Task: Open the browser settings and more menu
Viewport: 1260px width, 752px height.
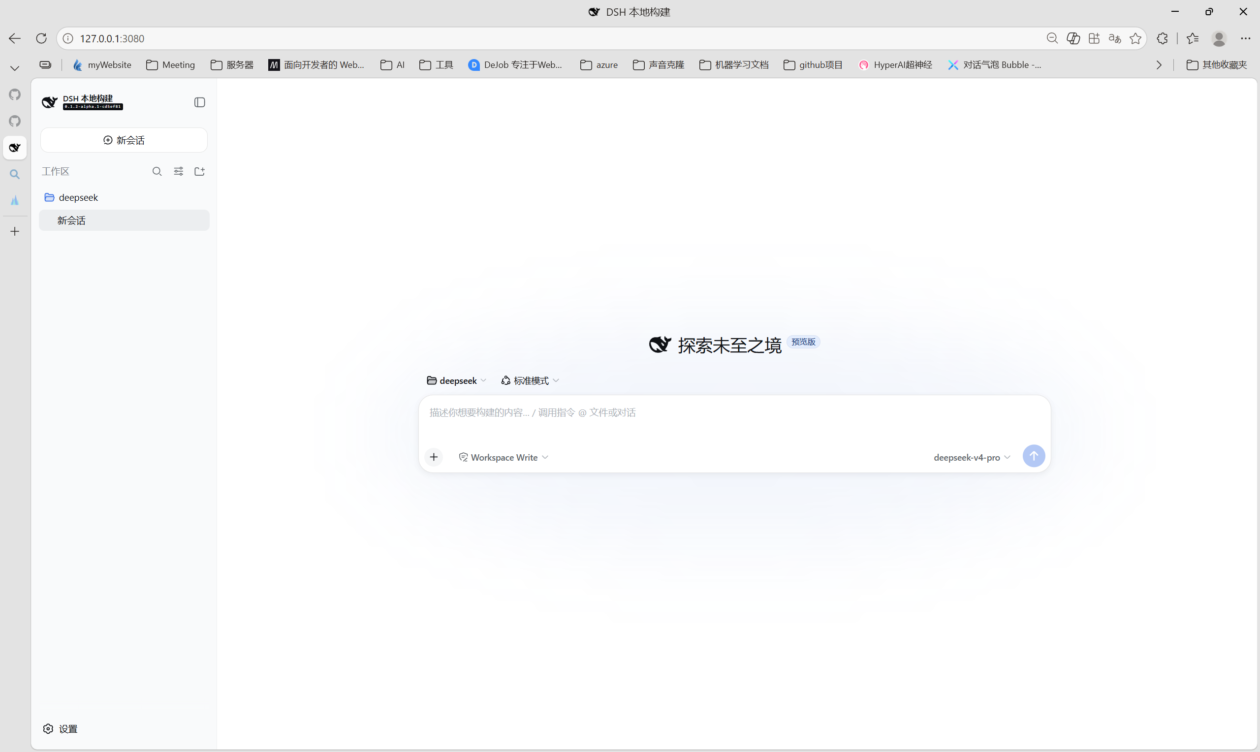Action: [x=1245, y=38]
